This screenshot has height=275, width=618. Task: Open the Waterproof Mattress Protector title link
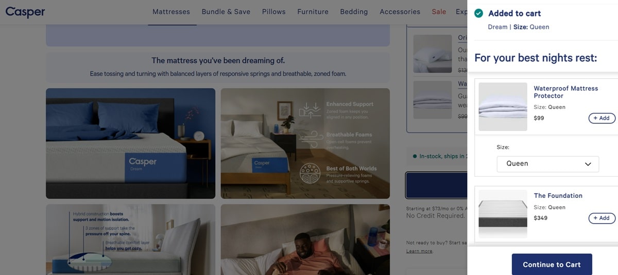click(x=565, y=92)
